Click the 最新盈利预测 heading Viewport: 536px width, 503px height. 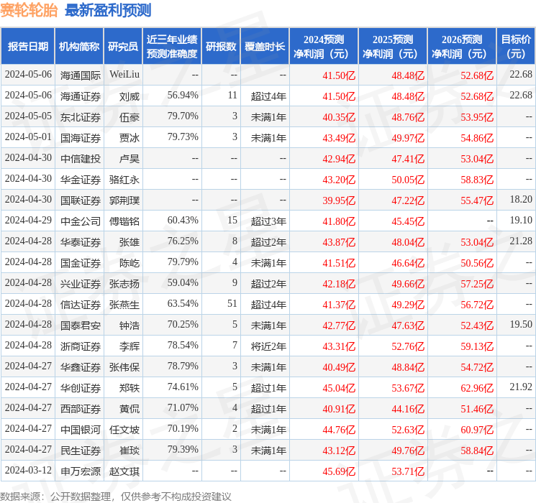click(108, 10)
